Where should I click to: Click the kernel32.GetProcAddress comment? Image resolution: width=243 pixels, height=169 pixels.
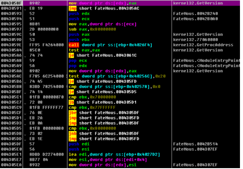[203, 45]
